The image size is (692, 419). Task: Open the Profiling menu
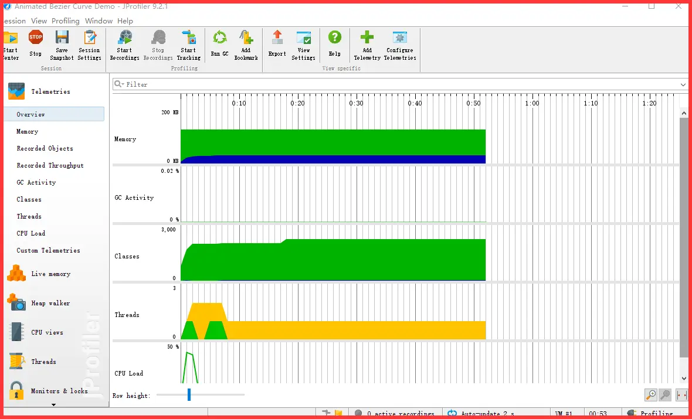click(65, 21)
